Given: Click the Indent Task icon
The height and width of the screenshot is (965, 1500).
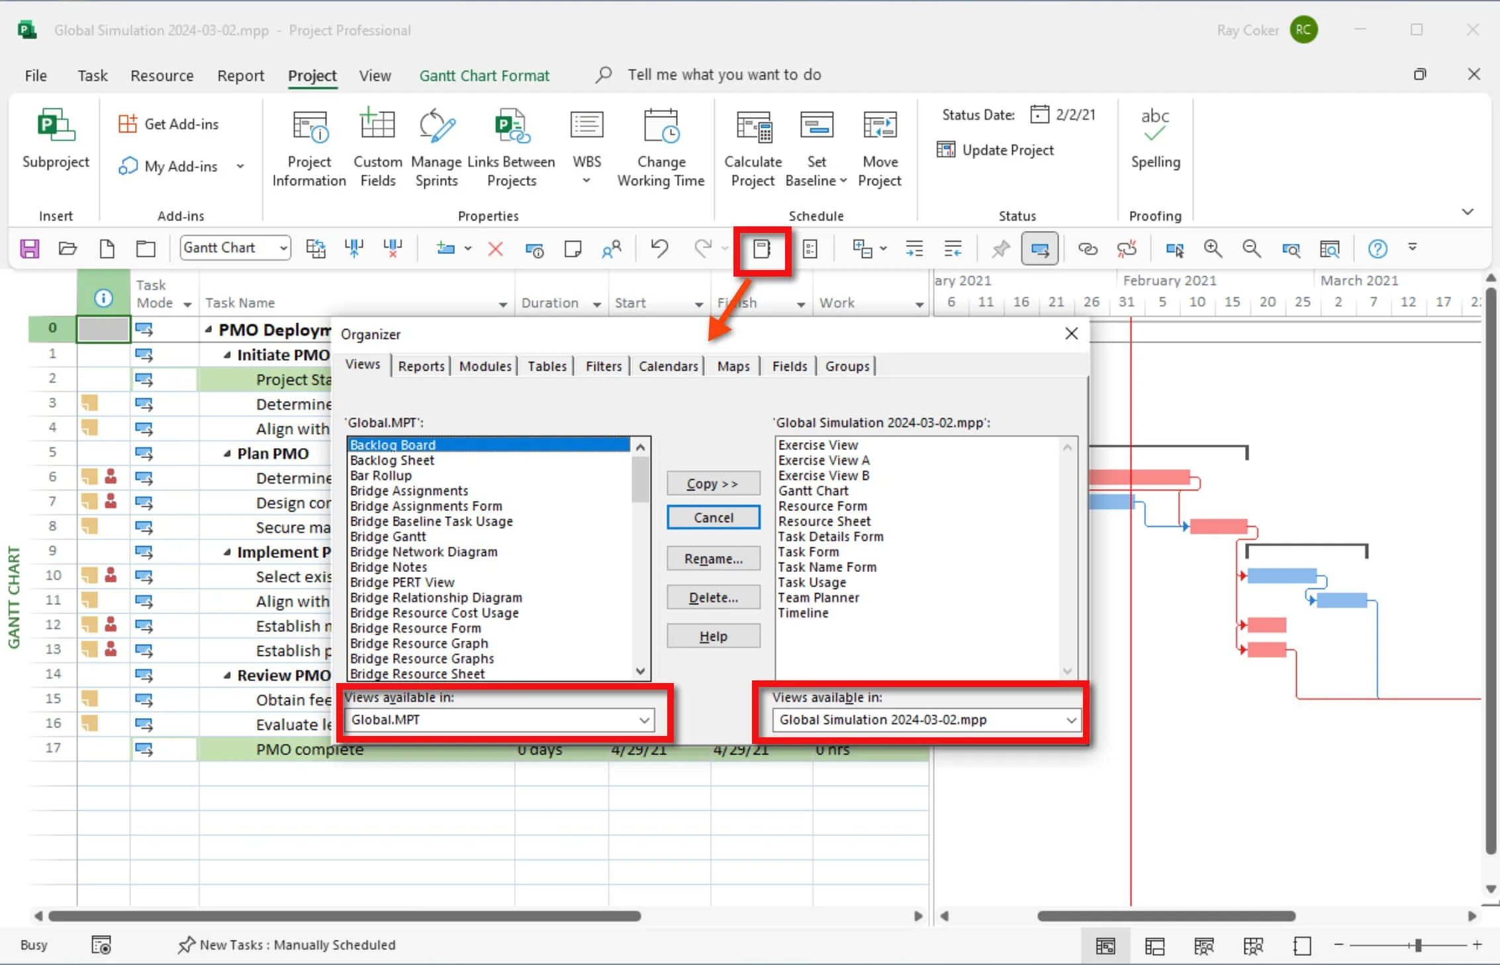Looking at the screenshot, I should click(914, 249).
